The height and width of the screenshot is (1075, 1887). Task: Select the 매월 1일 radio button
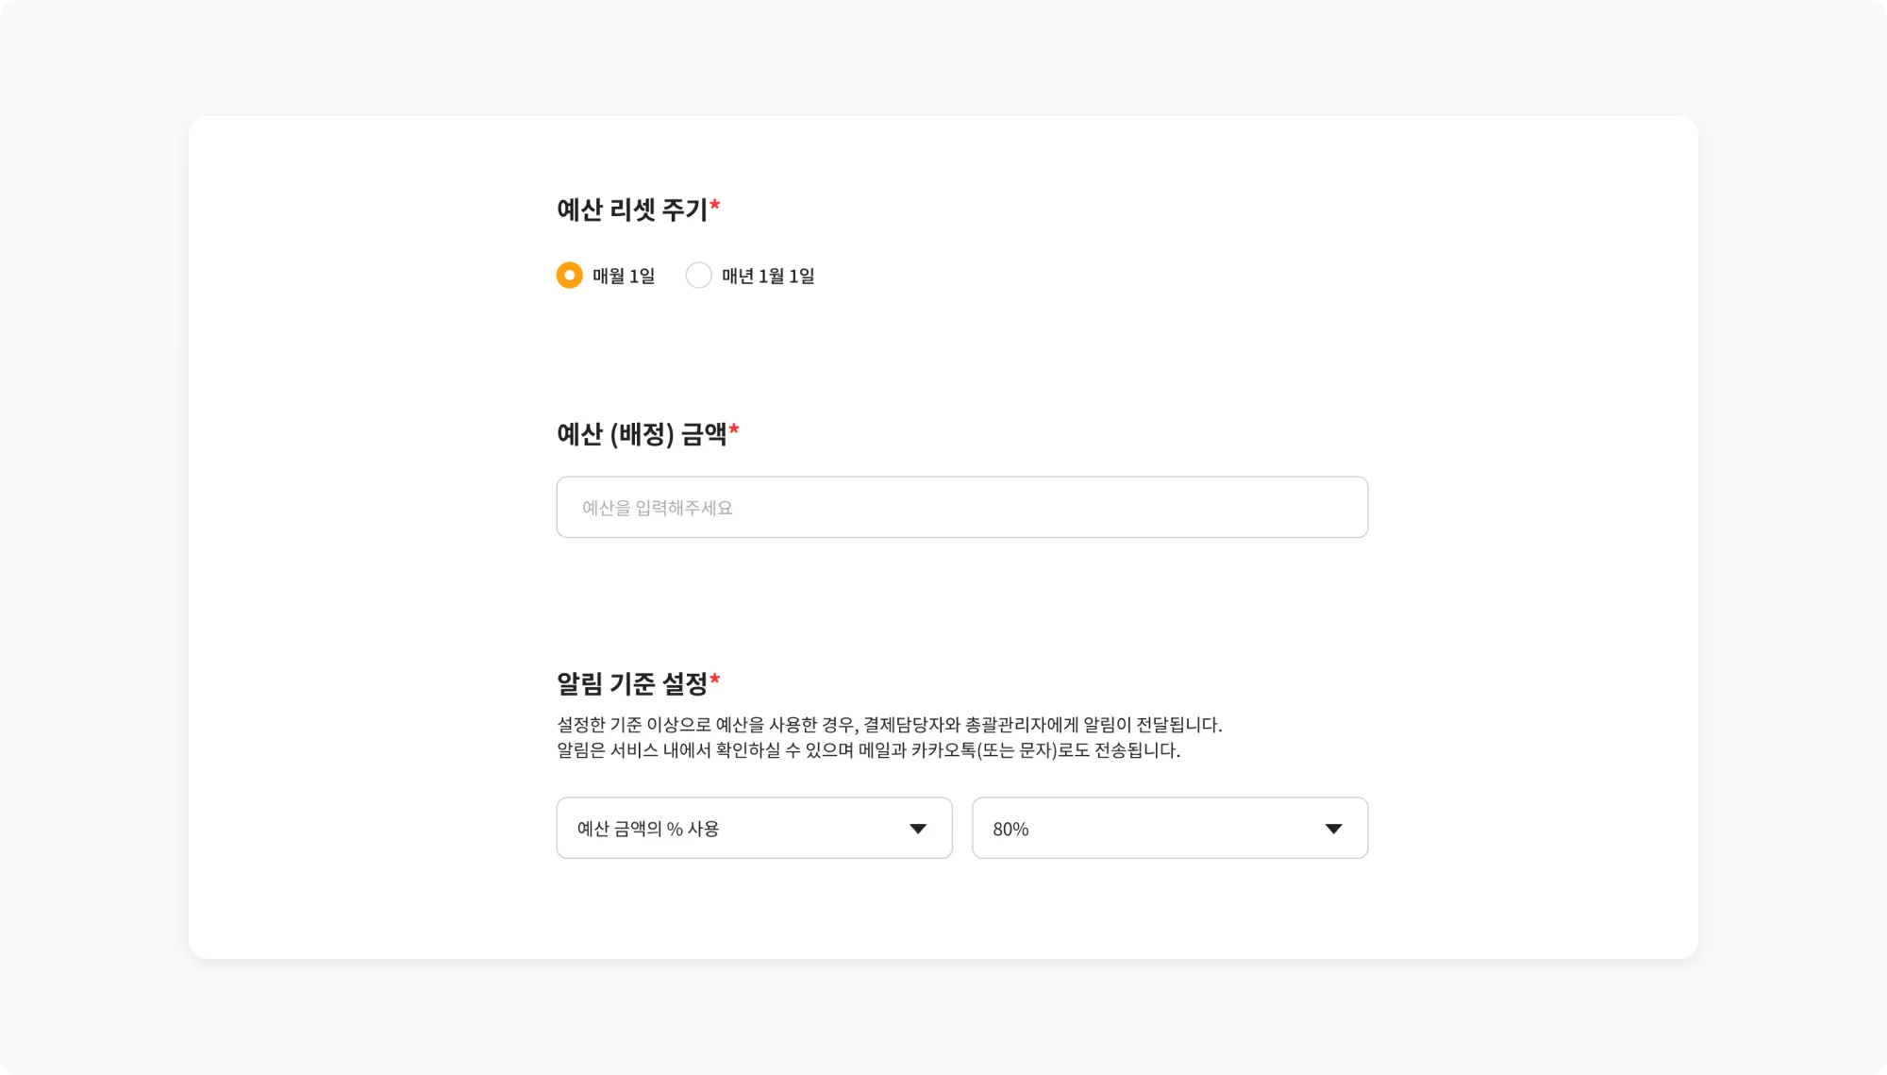(x=569, y=275)
